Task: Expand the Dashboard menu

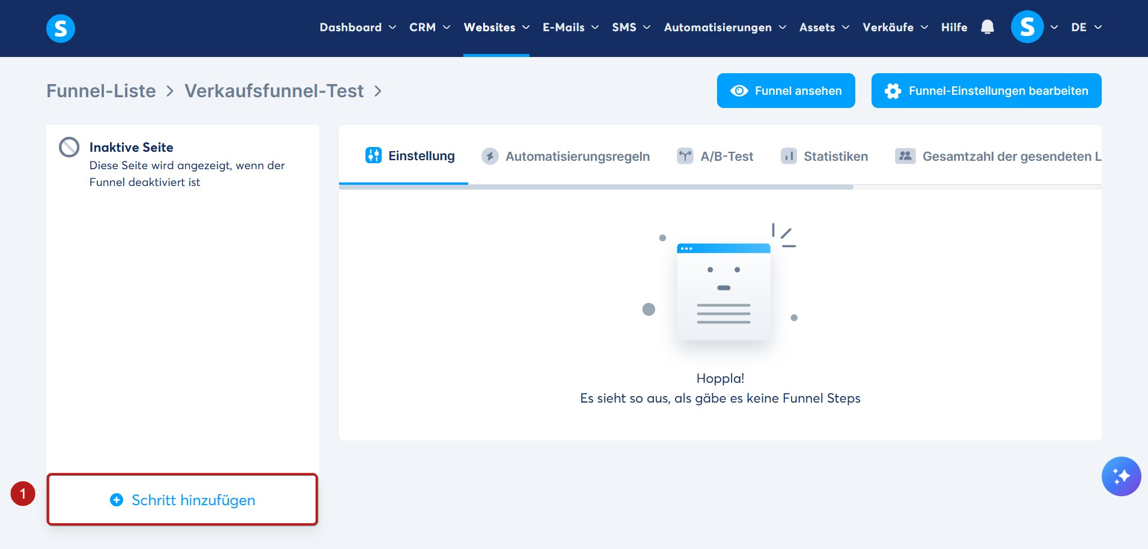Action: pos(358,27)
